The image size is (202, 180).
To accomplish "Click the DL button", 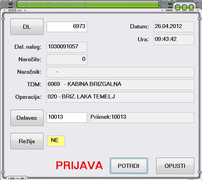I will pos(27,27).
